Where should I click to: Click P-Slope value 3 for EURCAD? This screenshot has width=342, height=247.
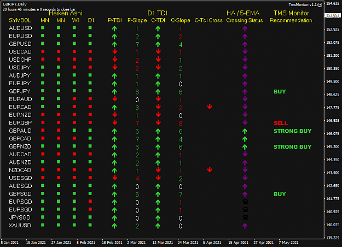click(x=137, y=108)
